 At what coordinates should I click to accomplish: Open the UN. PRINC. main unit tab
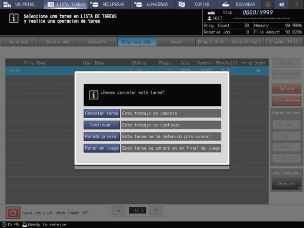coord(21,4)
